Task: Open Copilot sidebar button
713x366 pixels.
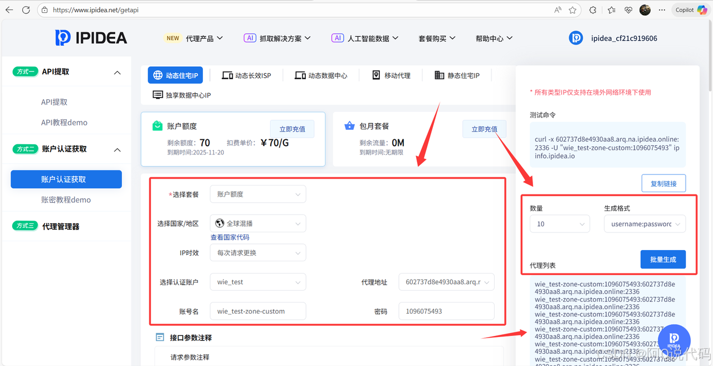Action: point(691,10)
